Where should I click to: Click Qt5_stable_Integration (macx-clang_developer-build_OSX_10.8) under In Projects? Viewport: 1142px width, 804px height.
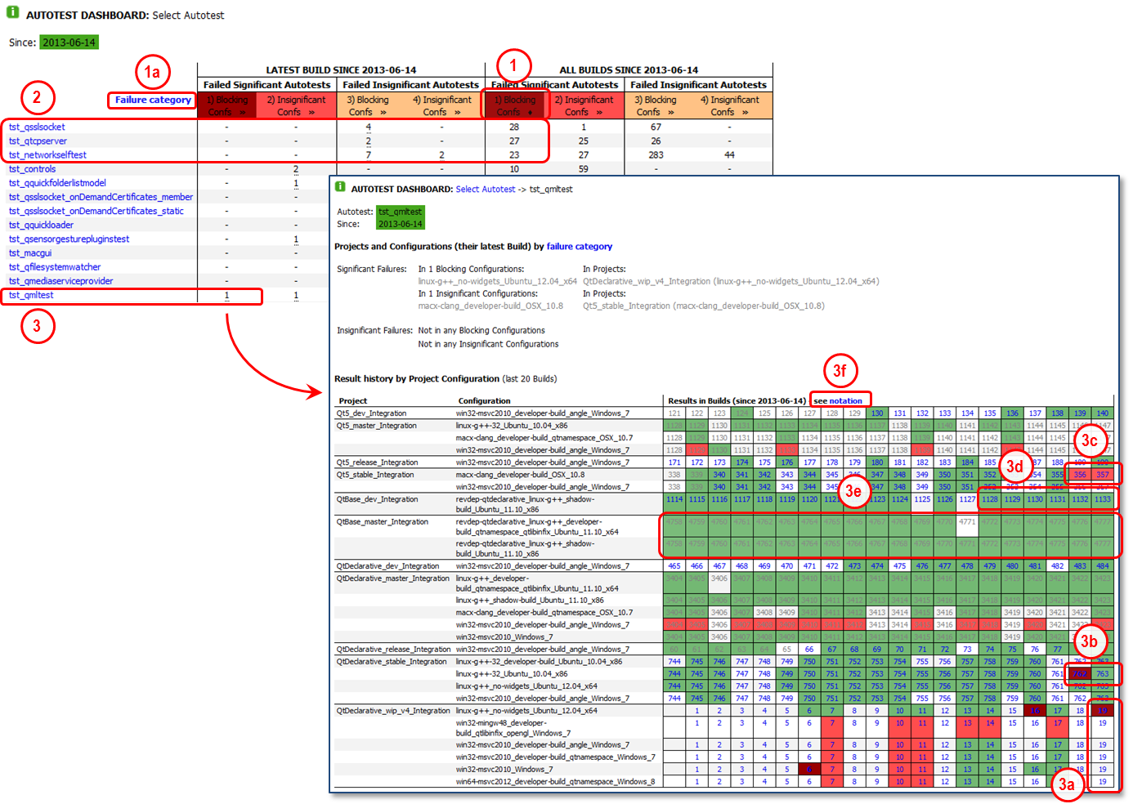point(703,306)
